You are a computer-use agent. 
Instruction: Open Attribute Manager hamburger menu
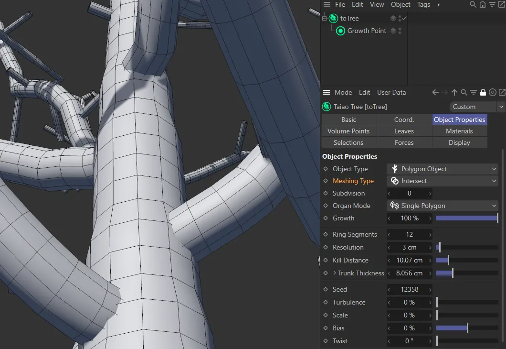pyautogui.click(x=327, y=92)
